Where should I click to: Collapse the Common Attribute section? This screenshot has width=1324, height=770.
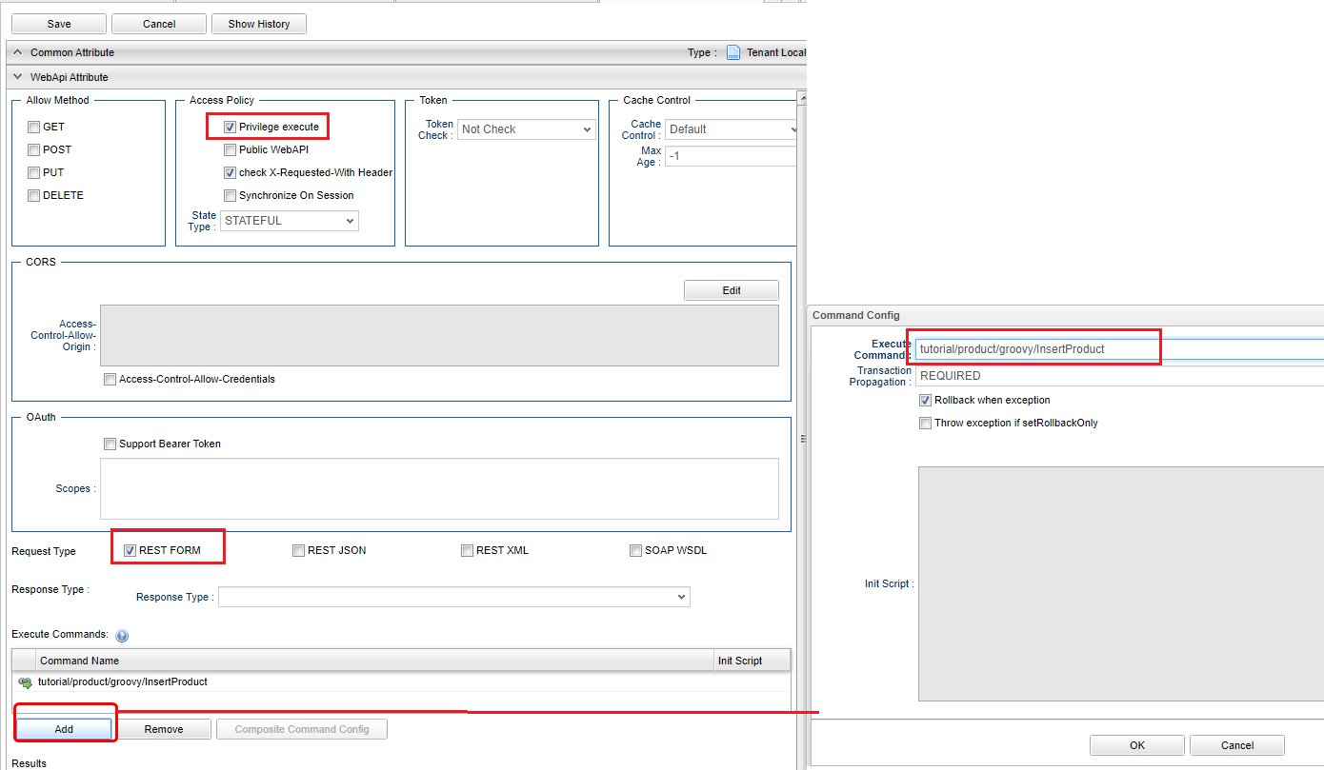pyautogui.click(x=17, y=52)
